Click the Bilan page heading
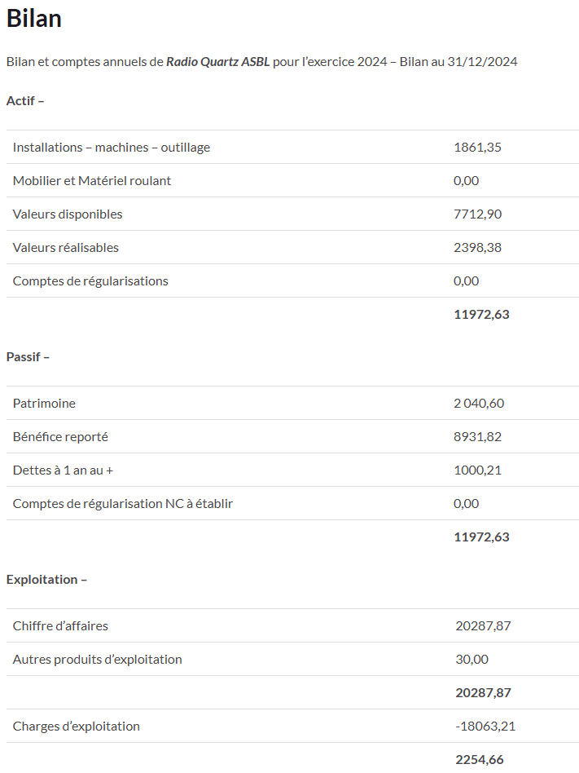The height and width of the screenshot is (773, 579). (34, 19)
